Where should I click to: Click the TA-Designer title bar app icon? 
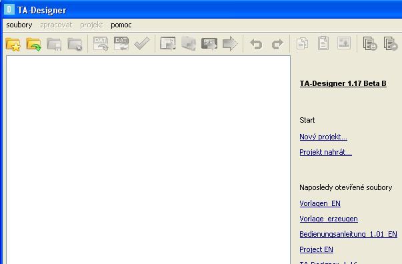9,10
